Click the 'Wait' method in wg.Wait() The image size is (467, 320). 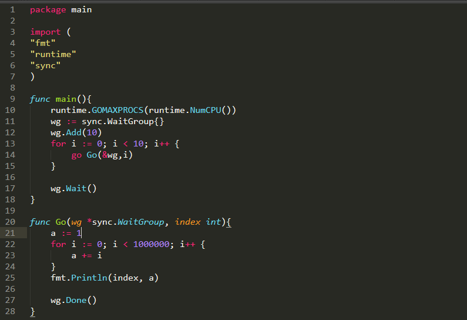(76, 188)
